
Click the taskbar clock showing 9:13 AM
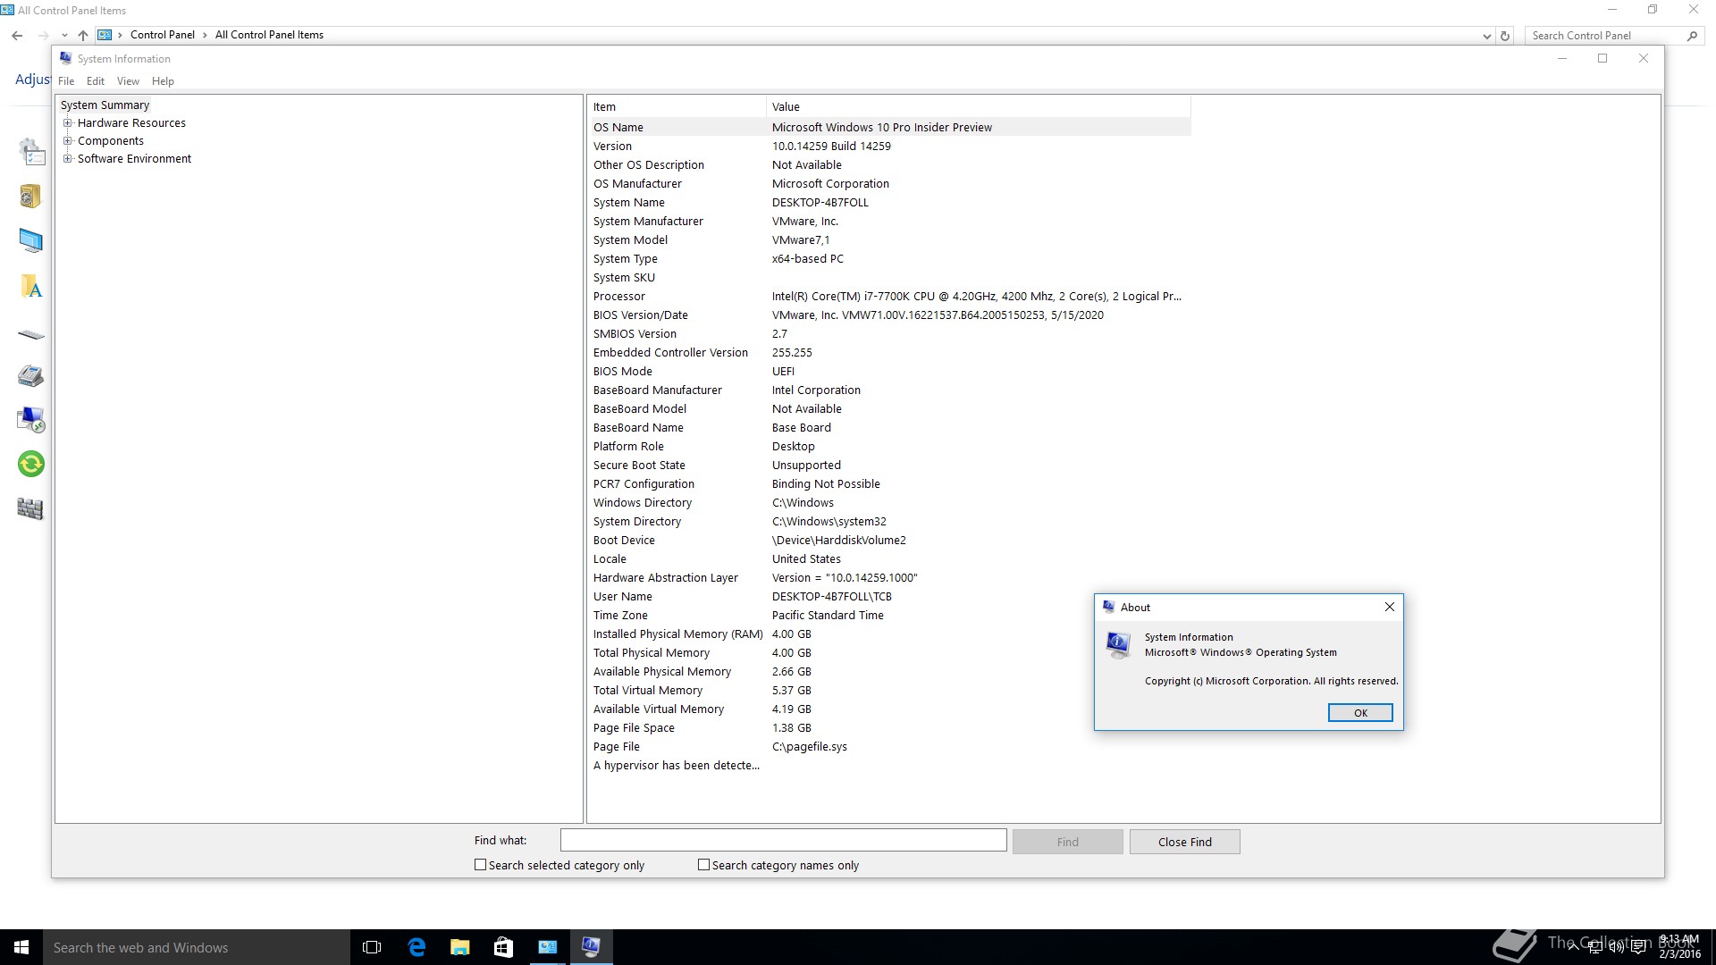pyautogui.click(x=1678, y=947)
